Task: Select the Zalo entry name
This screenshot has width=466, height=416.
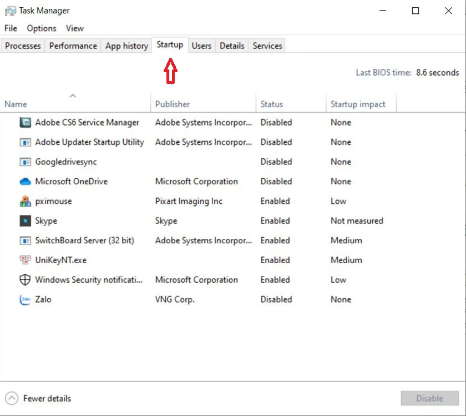Action: click(43, 299)
